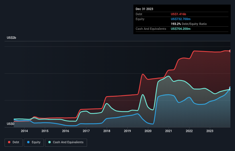Click the teal Cash legend dot
Image resolution: width=235 pixels, height=151 pixels.
click(50, 142)
